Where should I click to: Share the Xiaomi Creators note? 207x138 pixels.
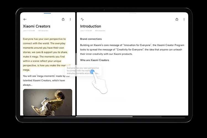(x=63, y=19)
